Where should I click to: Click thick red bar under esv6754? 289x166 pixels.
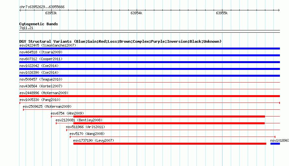169,116
